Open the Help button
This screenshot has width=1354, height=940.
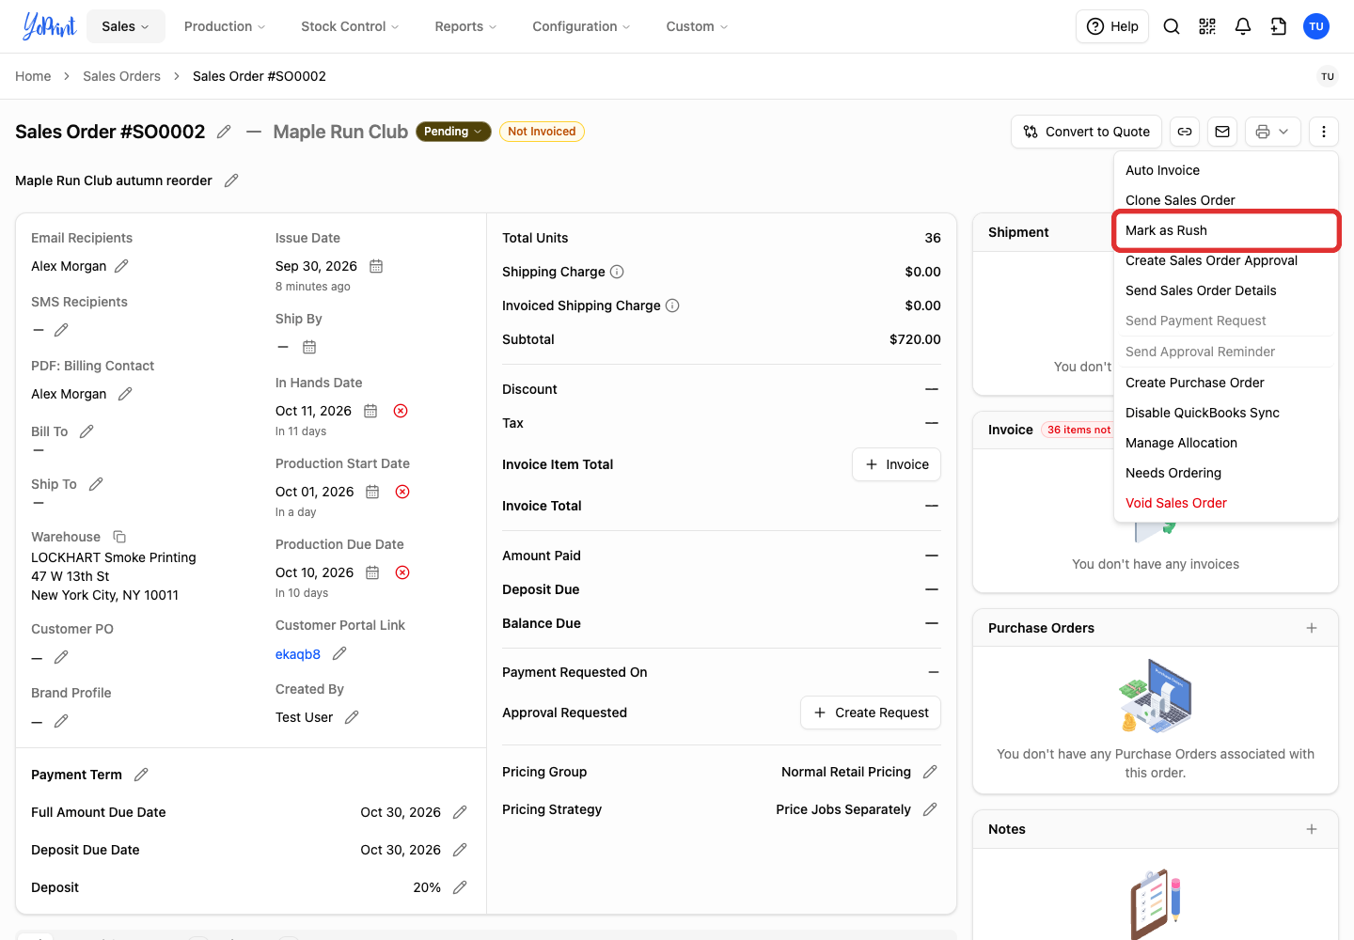(1112, 26)
